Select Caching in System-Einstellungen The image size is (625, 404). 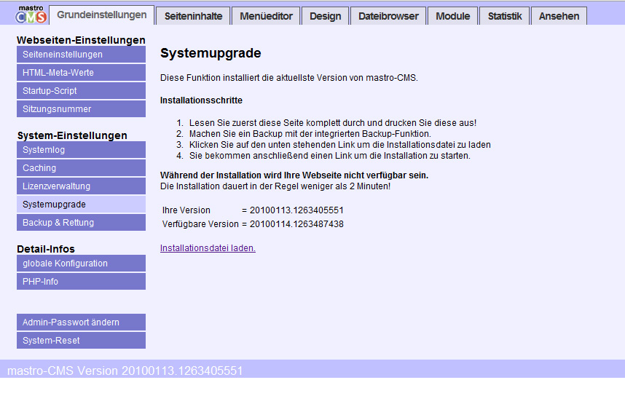pyautogui.click(x=81, y=168)
